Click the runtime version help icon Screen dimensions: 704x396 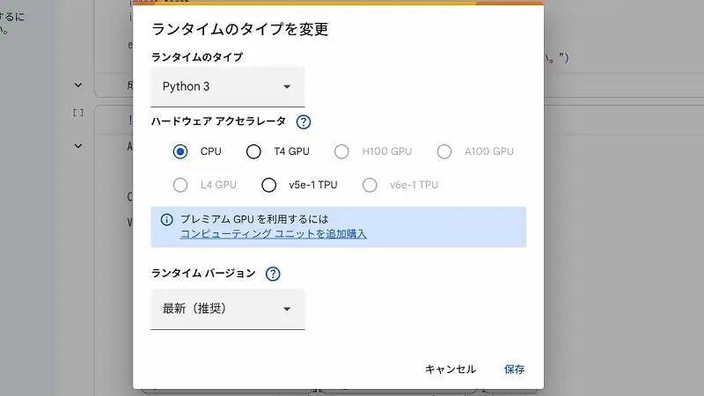click(x=273, y=274)
